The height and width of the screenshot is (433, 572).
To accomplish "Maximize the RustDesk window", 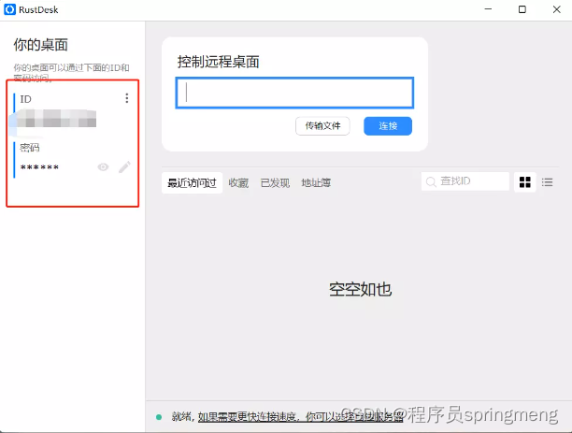I will [522, 9].
